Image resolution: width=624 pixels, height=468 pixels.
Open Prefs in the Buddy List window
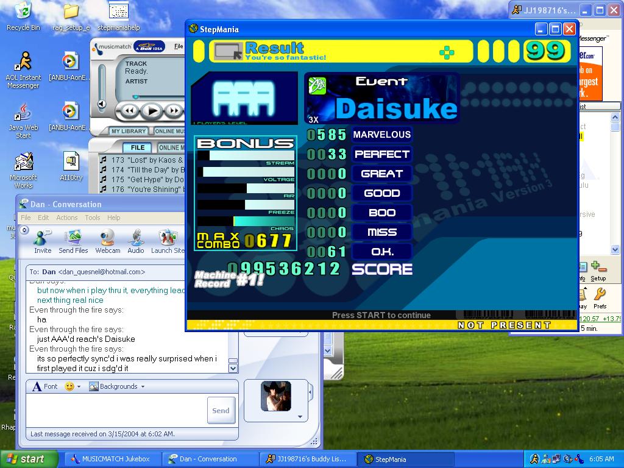pyautogui.click(x=600, y=299)
